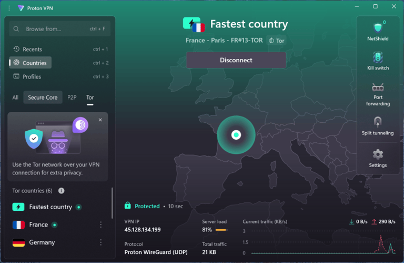The image size is (404, 263).
Task: Open the three-dot app menu
Action: coord(9,8)
